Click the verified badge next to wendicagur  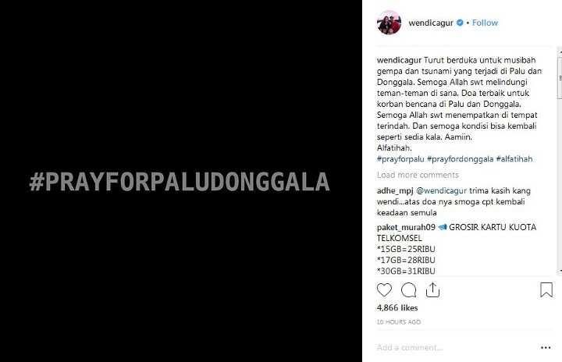tap(460, 23)
